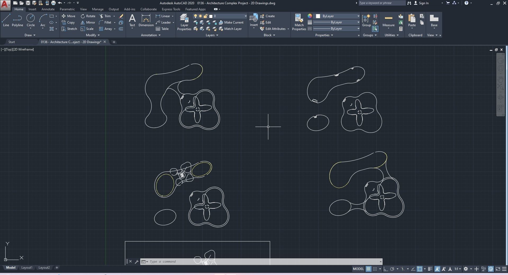
Task: Click the Plot printer icon
Action: (x=53, y=3)
